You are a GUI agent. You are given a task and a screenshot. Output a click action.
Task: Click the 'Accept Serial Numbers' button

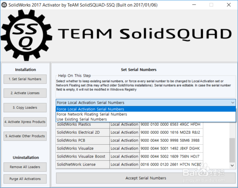pos(146,178)
